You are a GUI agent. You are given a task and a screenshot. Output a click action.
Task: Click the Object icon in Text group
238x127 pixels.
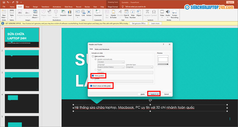[139, 12]
